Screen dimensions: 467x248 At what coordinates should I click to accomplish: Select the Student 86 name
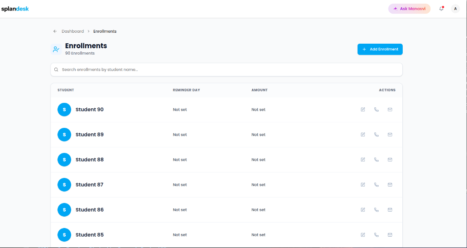(90, 209)
